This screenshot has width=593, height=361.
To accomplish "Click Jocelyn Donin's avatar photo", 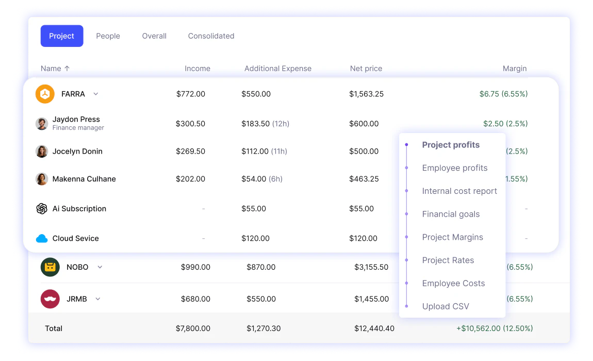I will coord(42,152).
